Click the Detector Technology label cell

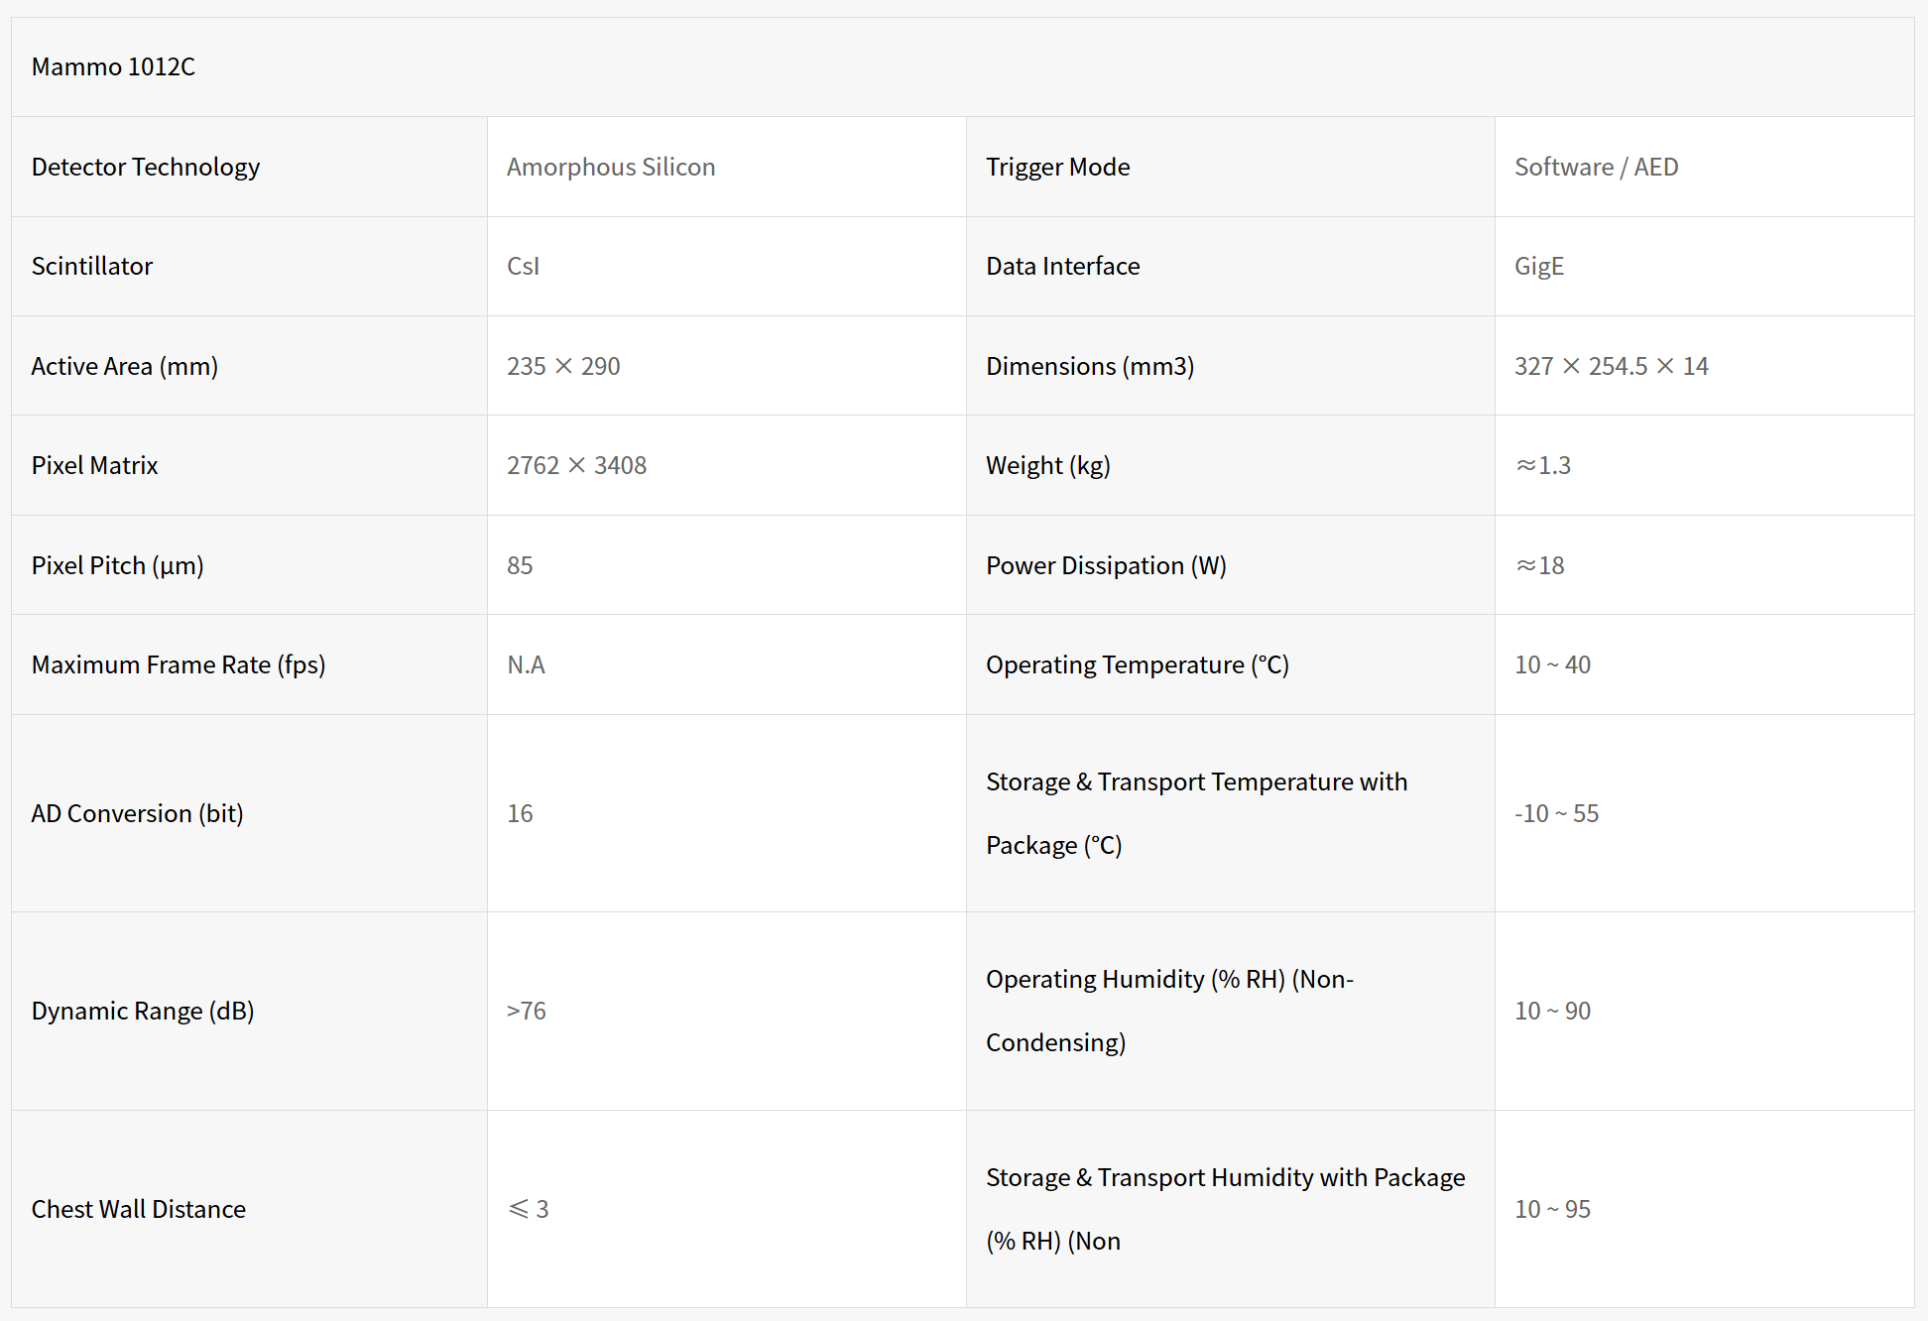click(x=146, y=167)
